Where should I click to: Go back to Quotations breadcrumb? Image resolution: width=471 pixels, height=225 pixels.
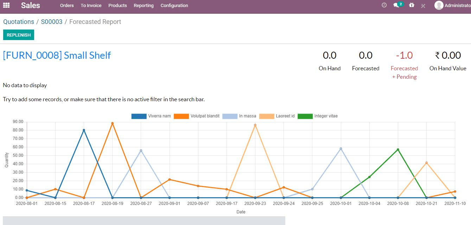pos(19,22)
